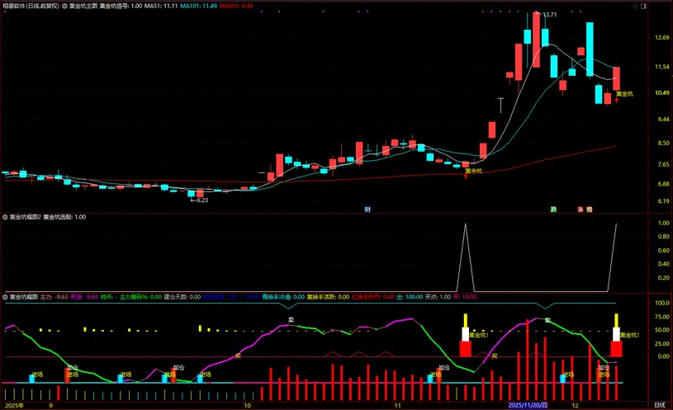Click 75.00 on the lower indicator axis

click(x=662, y=317)
